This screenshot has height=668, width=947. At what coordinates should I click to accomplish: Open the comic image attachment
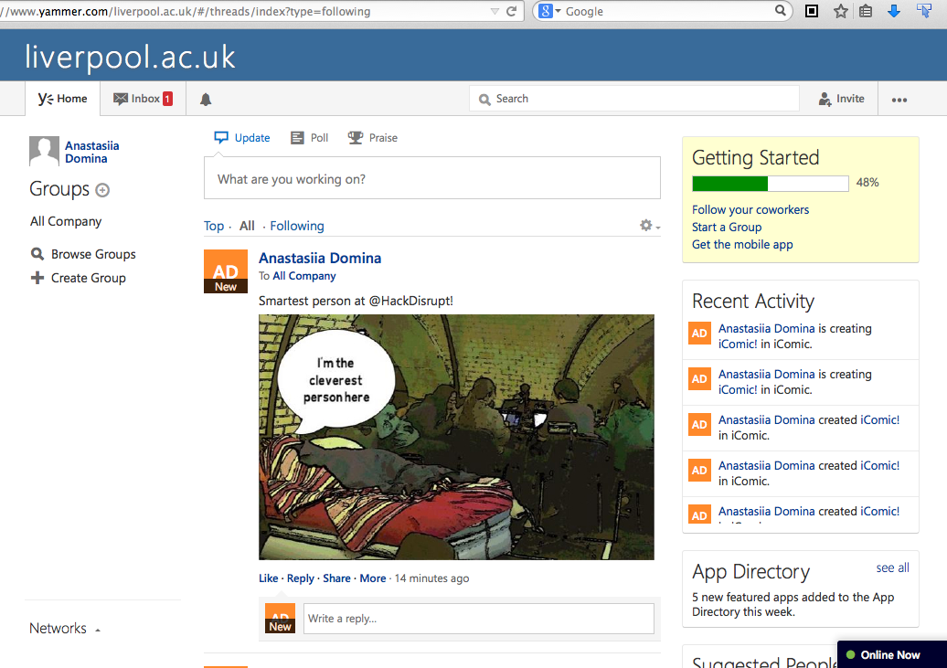tap(456, 437)
